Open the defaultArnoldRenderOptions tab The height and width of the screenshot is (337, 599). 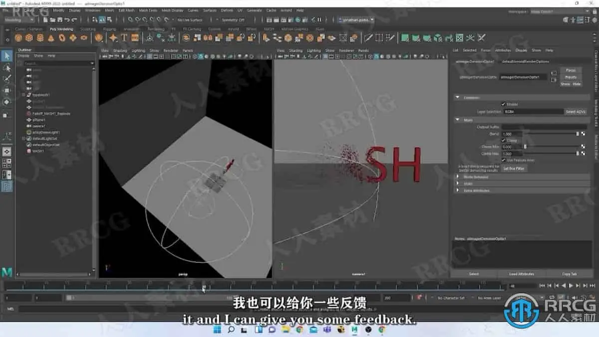click(526, 61)
